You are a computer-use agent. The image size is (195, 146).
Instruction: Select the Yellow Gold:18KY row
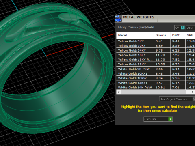pyautogui.click(x=156, y=55)
